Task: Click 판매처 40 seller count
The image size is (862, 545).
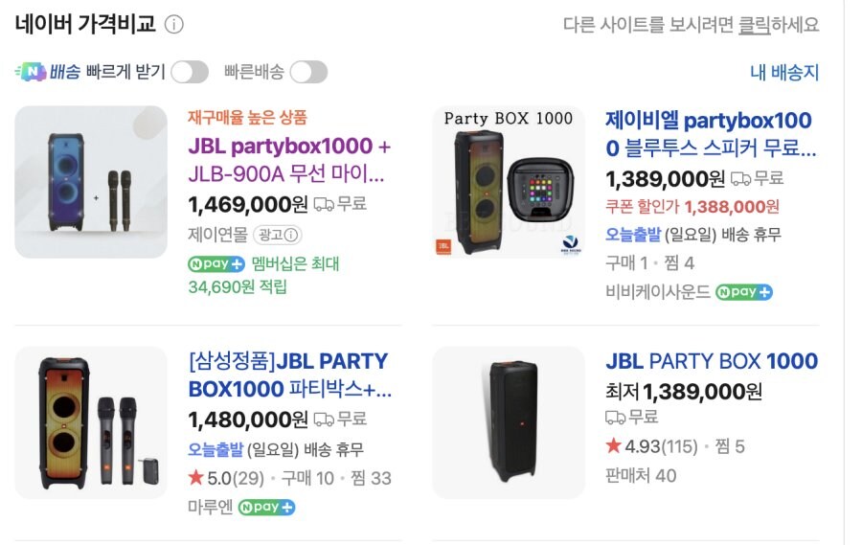Action: (641, 475)
